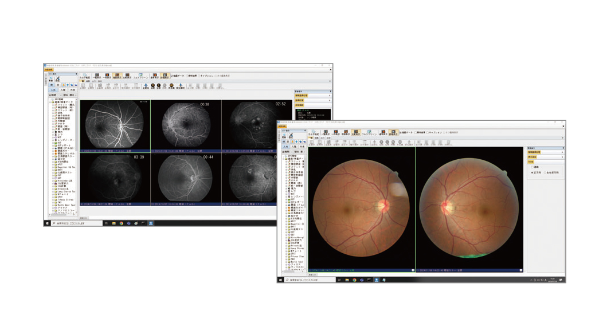This screenshot has width=603, height=311.
Task: Toggle the 描画データ checkbox in the front window
Action: [401, 132]
